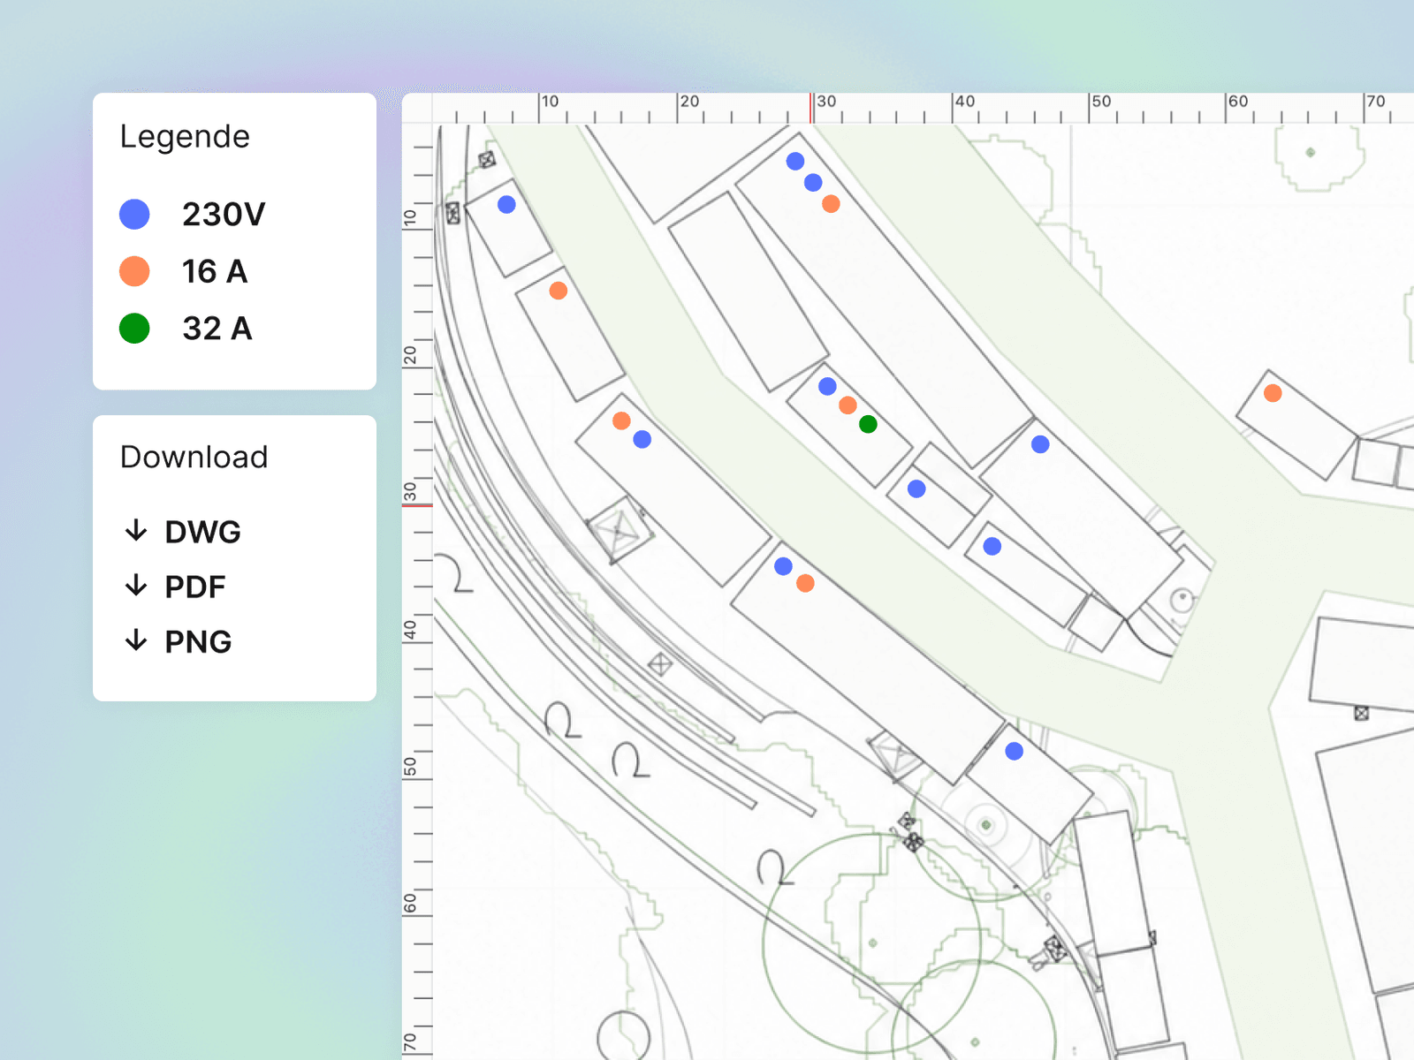Select the only green 32 A marker on map

tap(868, 424)
